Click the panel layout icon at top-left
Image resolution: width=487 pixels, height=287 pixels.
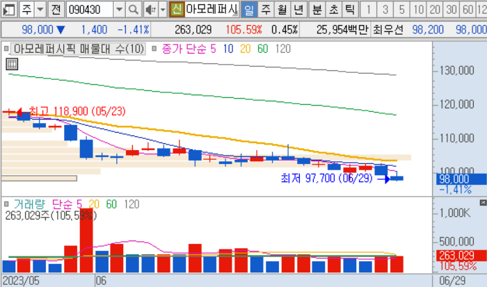(9, 10)
